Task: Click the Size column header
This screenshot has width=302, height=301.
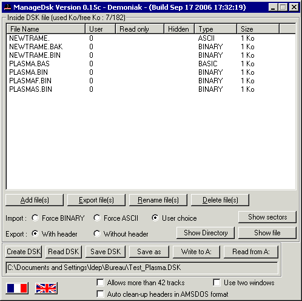Action: pos(258,29)
